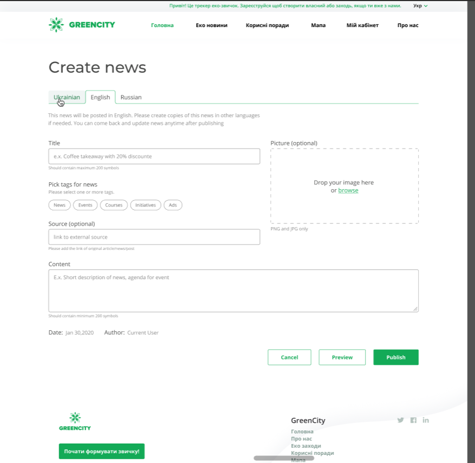Cancel creating the news
475x463 pixels.
(289, 357)
